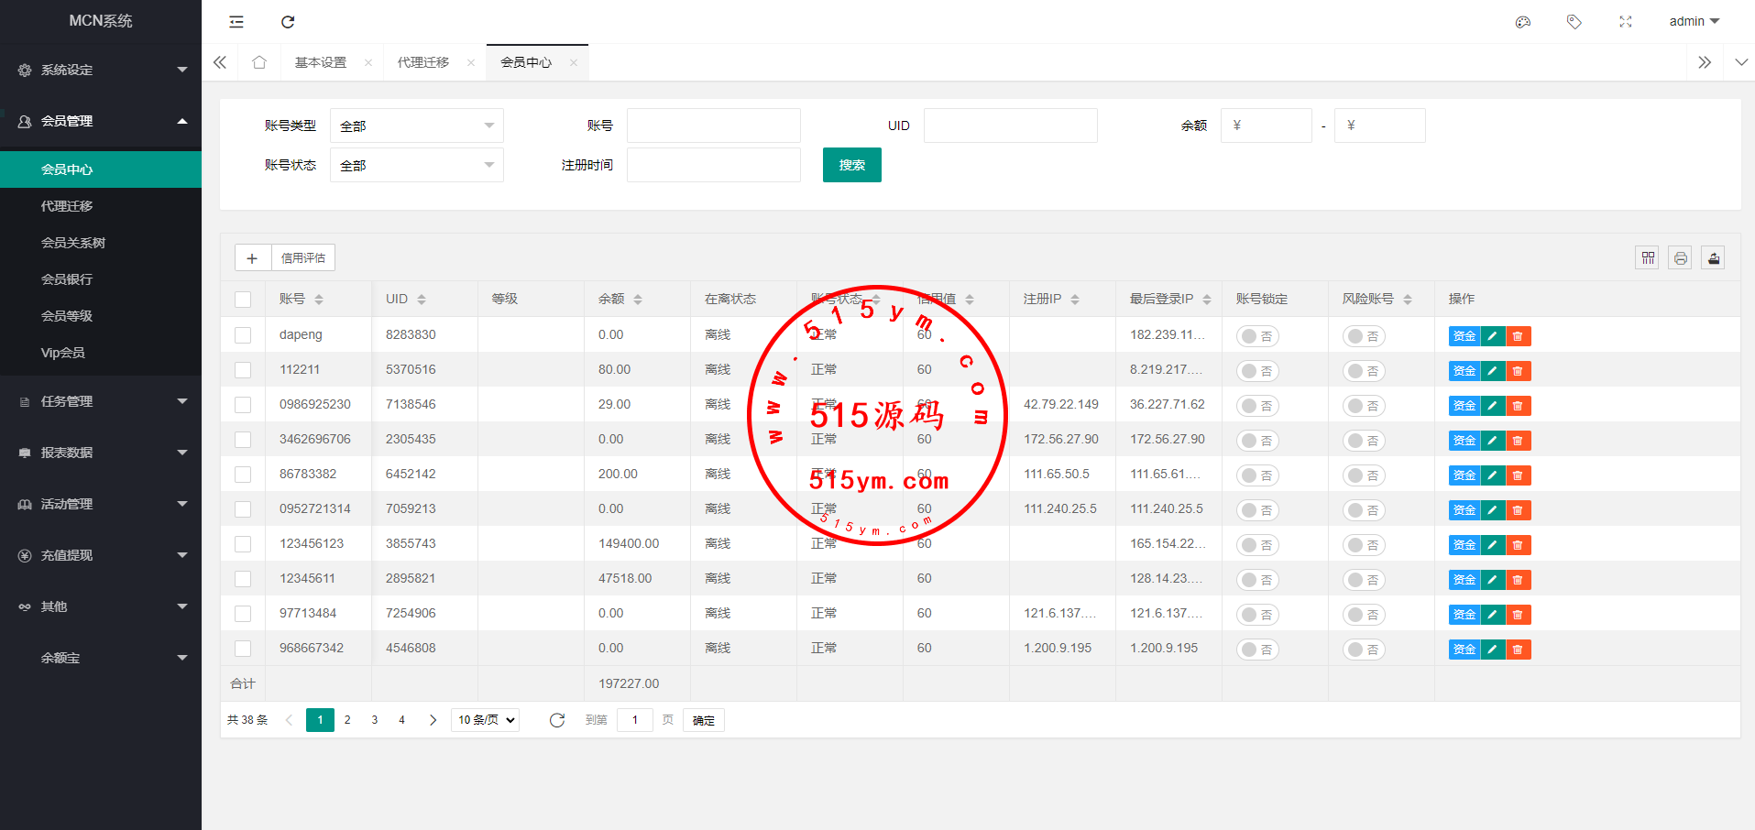The image size is (1755, 830).
Task: Toggle account lock switch for 0986925230
Action: click(1256, 406)
